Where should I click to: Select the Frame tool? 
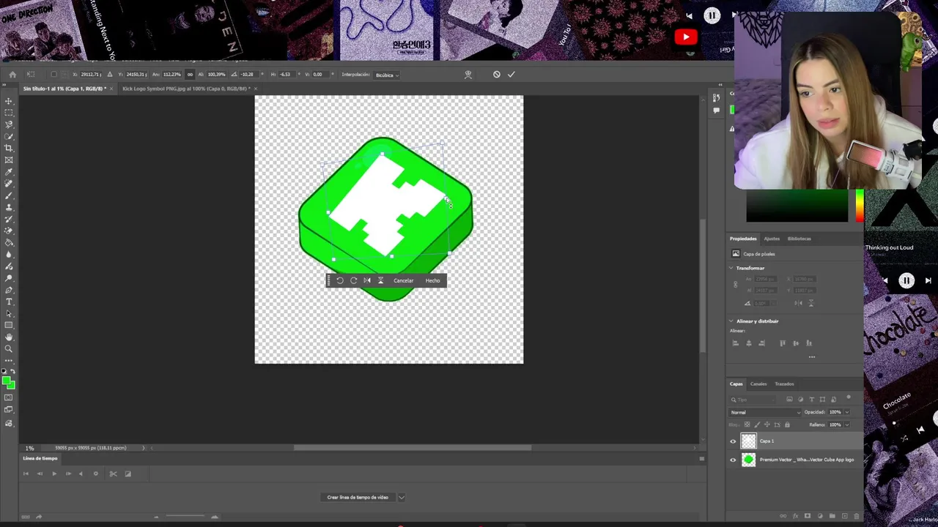coord(9,160)
